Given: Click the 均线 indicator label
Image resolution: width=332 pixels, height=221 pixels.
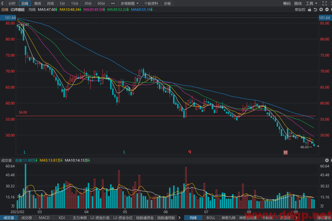Looking at the screenshot, I should tap(32, 9).
